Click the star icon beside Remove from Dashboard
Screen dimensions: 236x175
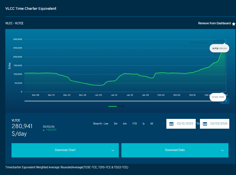point(233,24)
